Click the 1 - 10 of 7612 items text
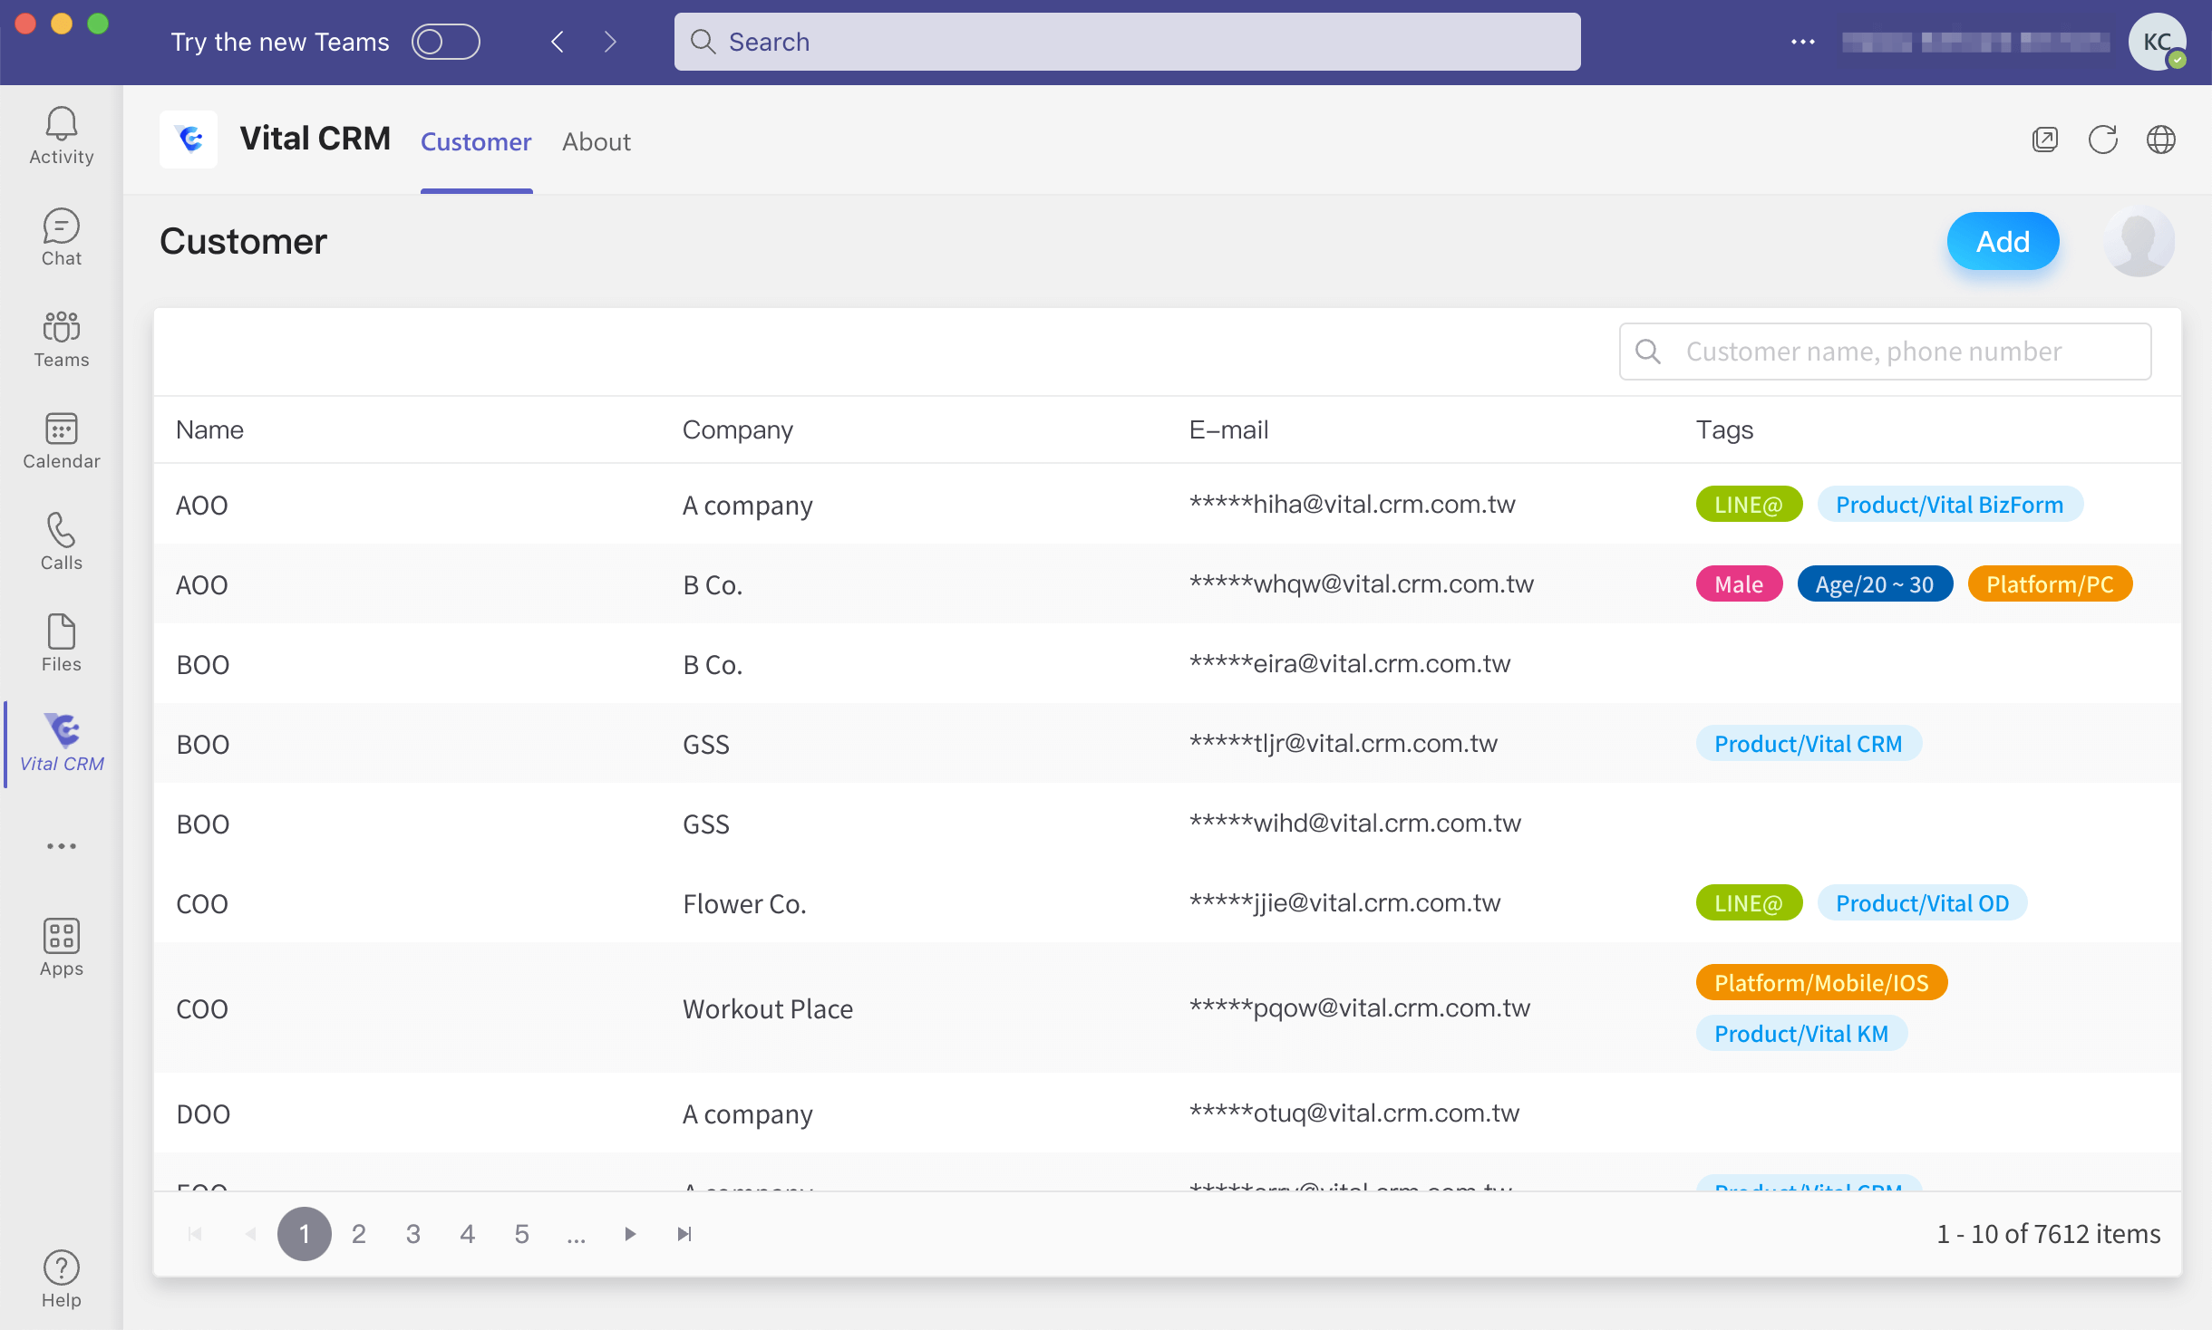The height and width of the screenshot is (1330, 2212). click(x=2049, y=1234)
